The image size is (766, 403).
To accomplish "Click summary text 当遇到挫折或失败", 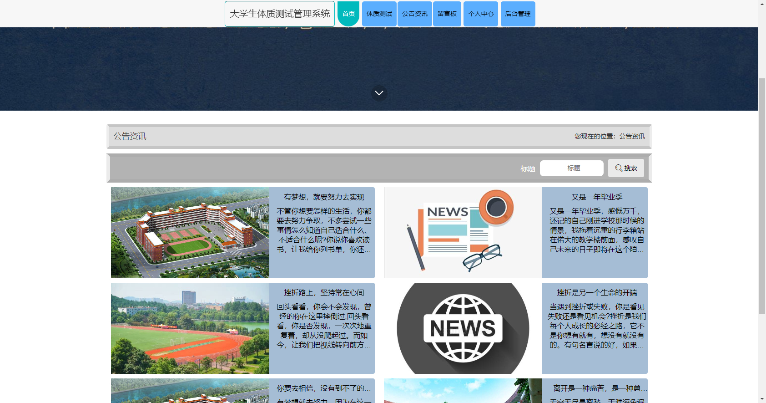I will tap(597, 326).
